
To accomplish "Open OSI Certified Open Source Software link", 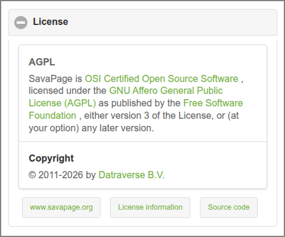I will coord(161,78).
